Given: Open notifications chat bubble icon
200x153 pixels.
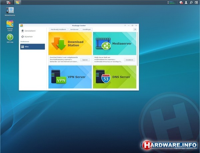Looking at the screenshot, I should [181, 2].
